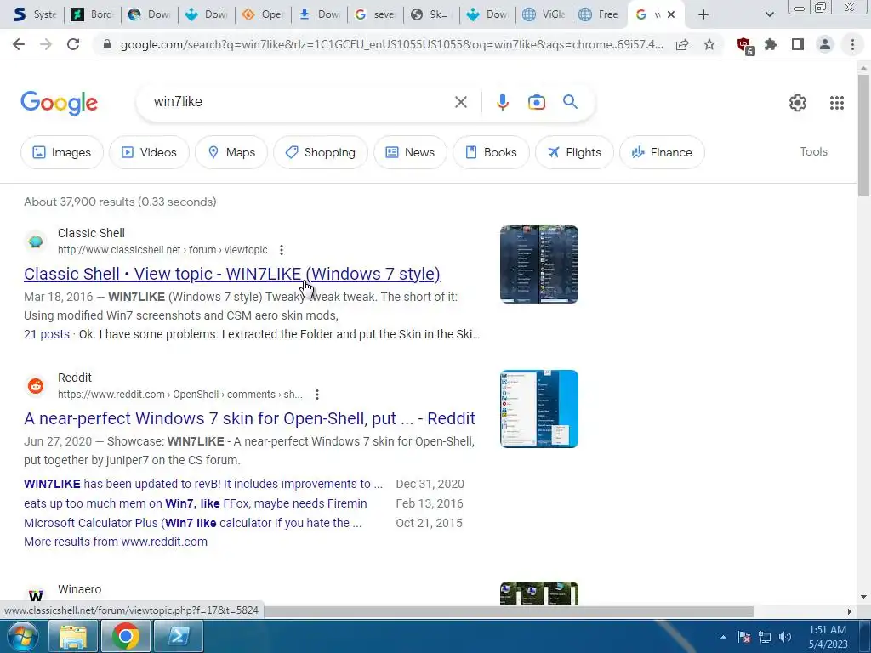Switch to the seve Google tab
Screen dimensions: 871x653
coord(375,14)
